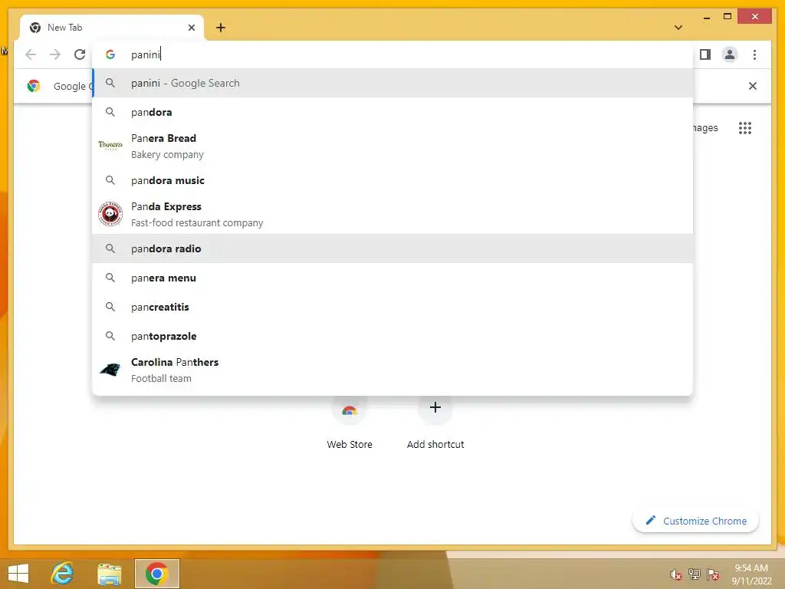Choose the 'pandora radio' suggestion
785x589 pixels.
coord(393,248)
